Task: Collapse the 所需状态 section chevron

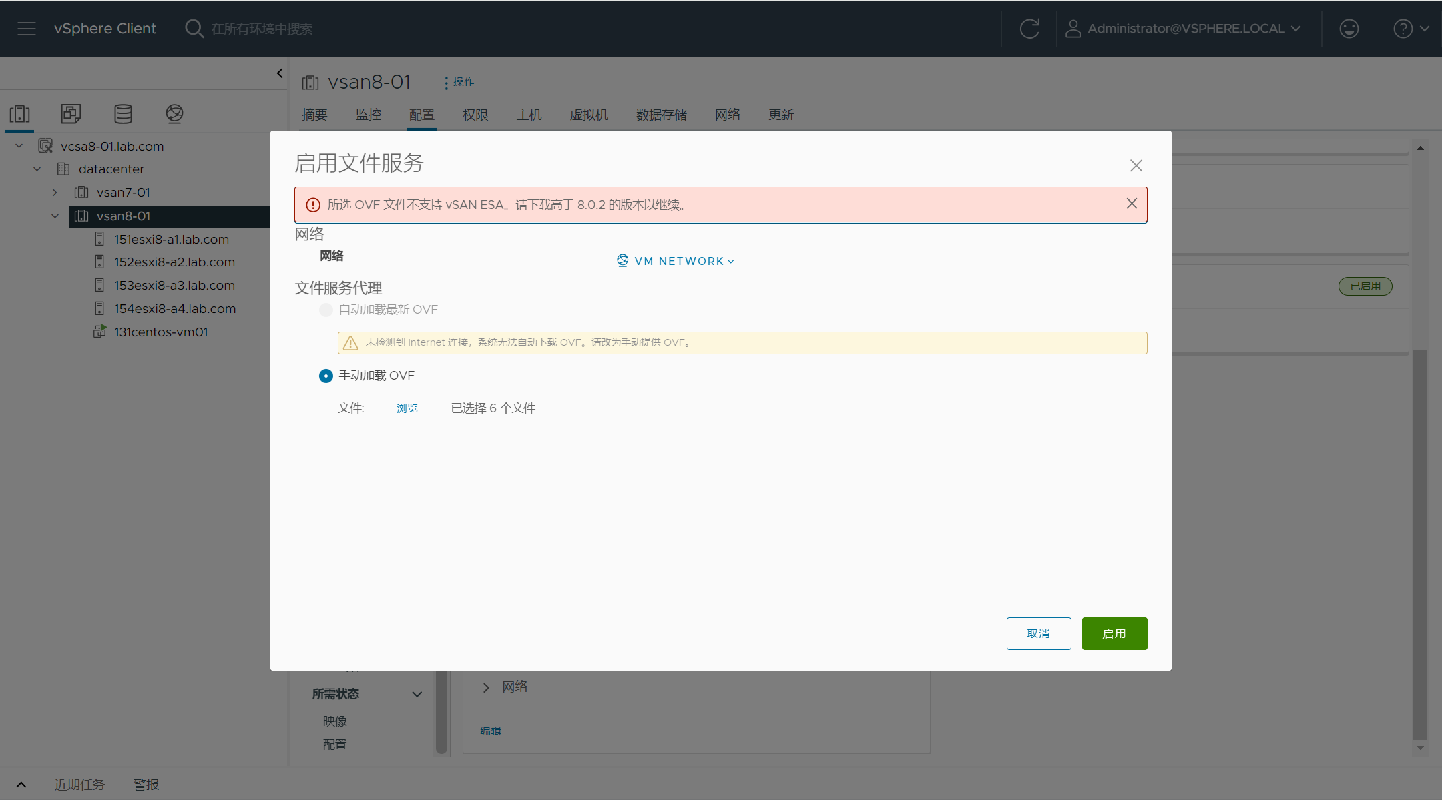Action: point(417,694)
